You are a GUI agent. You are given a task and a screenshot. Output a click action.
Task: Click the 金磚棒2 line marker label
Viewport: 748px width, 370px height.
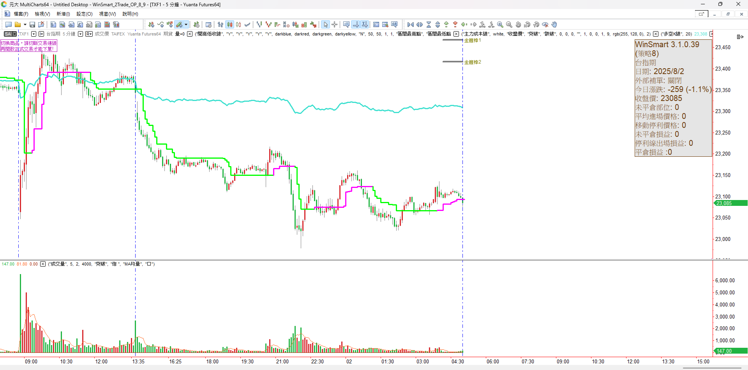473,62
